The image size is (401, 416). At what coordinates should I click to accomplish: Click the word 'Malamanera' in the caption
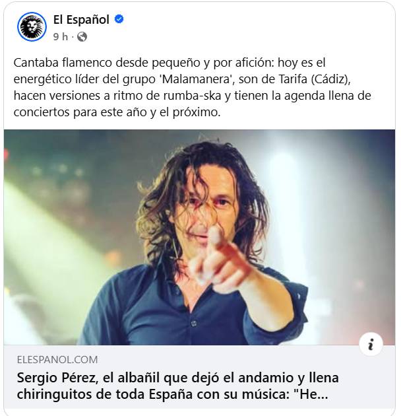196,79
